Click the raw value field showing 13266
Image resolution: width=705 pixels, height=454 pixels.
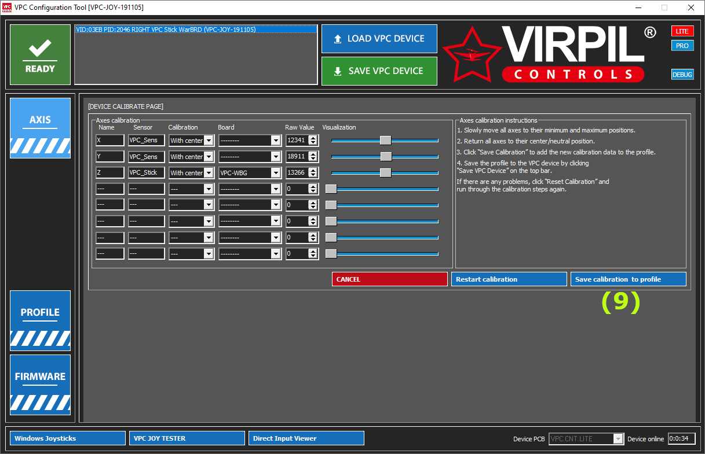click(297, 173)
